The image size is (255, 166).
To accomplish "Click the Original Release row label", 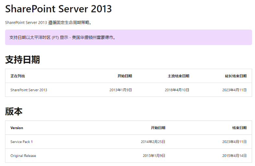I will coord(23,156).
